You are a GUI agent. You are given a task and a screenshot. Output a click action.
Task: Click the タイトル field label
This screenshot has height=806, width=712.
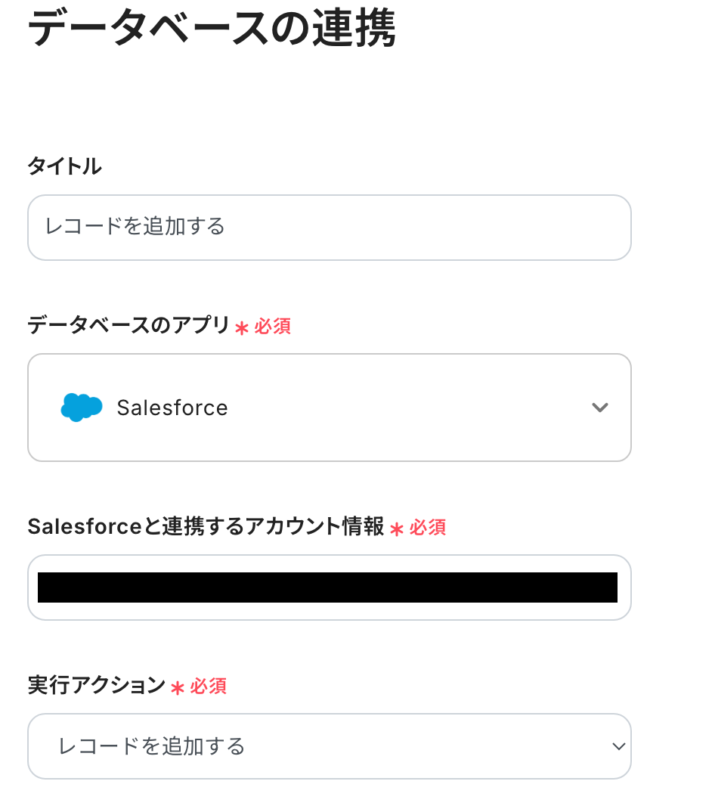click(64, 166)
